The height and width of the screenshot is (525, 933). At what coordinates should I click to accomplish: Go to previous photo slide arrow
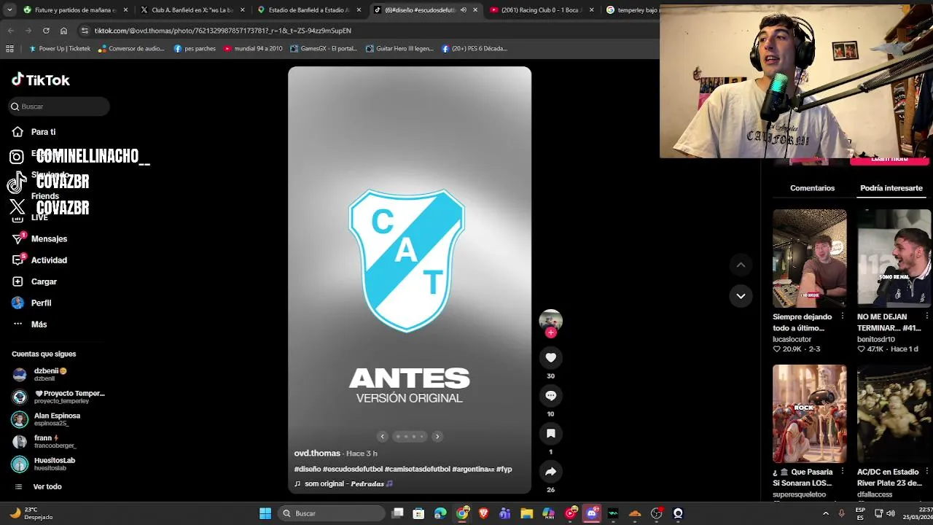pyautogui.click(x=382, y=437)
